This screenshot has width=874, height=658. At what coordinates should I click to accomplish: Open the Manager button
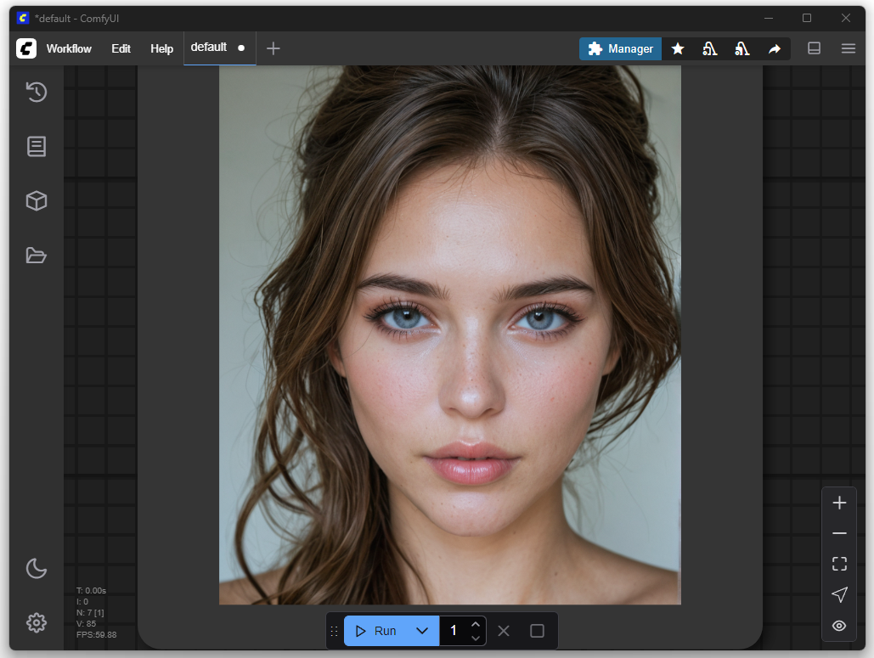pos(621,48)
